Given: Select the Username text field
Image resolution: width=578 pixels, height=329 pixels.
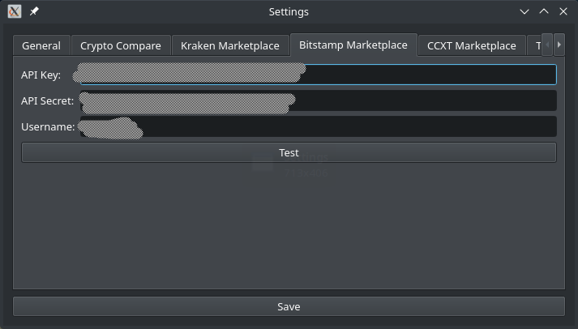Looking at the screenshot, I should pyautogui.click(x=319, y=126).
